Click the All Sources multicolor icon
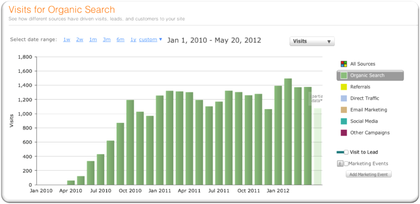 click(344, 64)
